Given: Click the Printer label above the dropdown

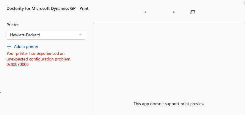Looking at the screenshot, I should pyautogui.click(x=13, y=25).
